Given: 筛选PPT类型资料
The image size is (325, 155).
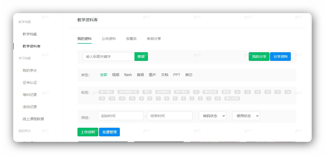Looking at the screenshot, I should tap(177, 75).
